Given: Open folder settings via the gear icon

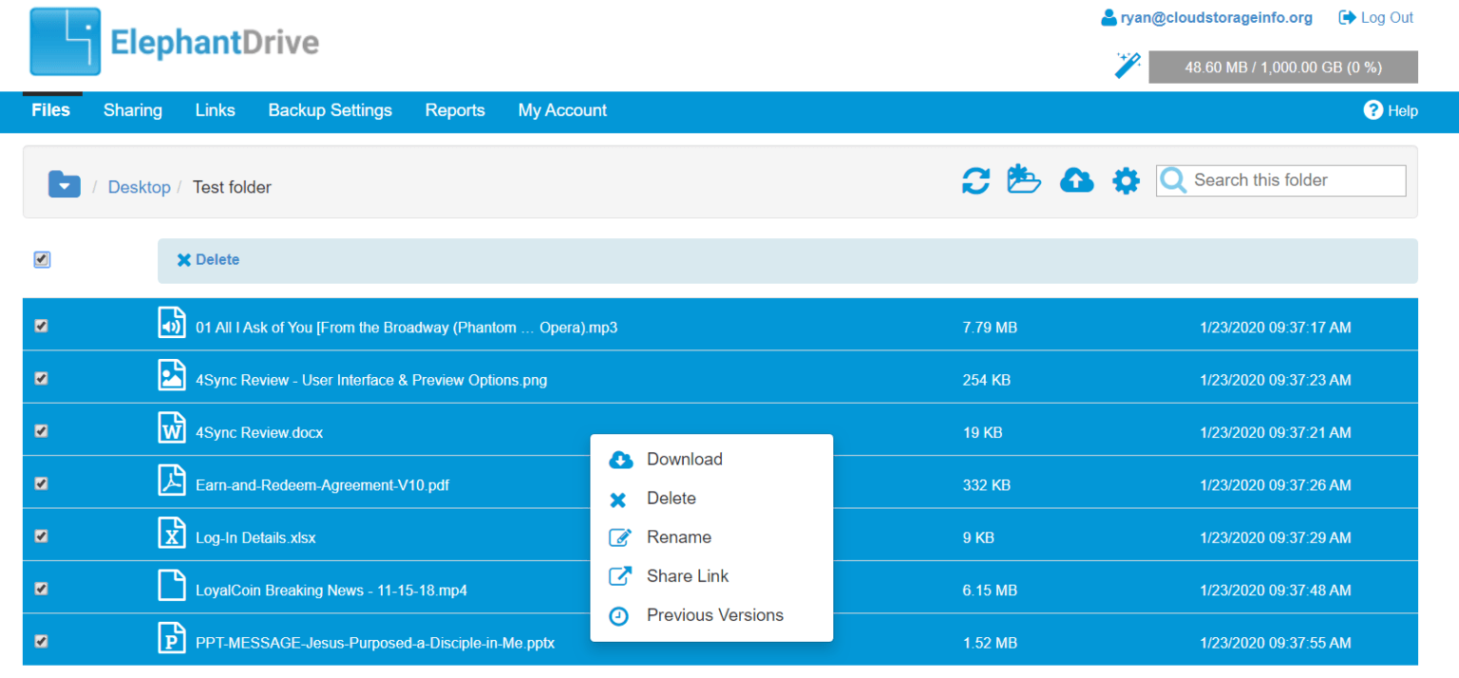Looking at the screenshot, I should [1126, 180].
